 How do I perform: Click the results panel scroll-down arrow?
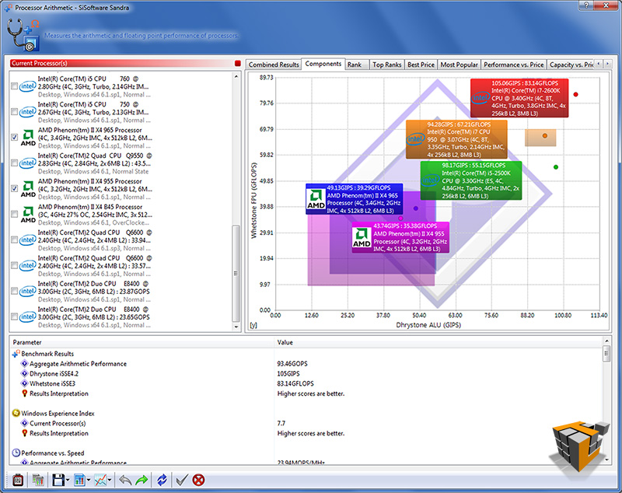[x=606, y=460]
